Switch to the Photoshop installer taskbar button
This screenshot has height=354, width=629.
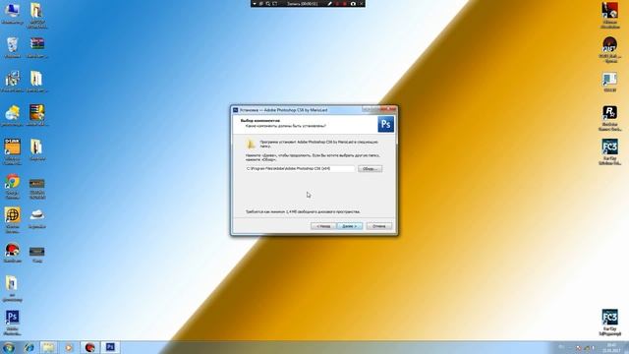[x=110, y=347]
